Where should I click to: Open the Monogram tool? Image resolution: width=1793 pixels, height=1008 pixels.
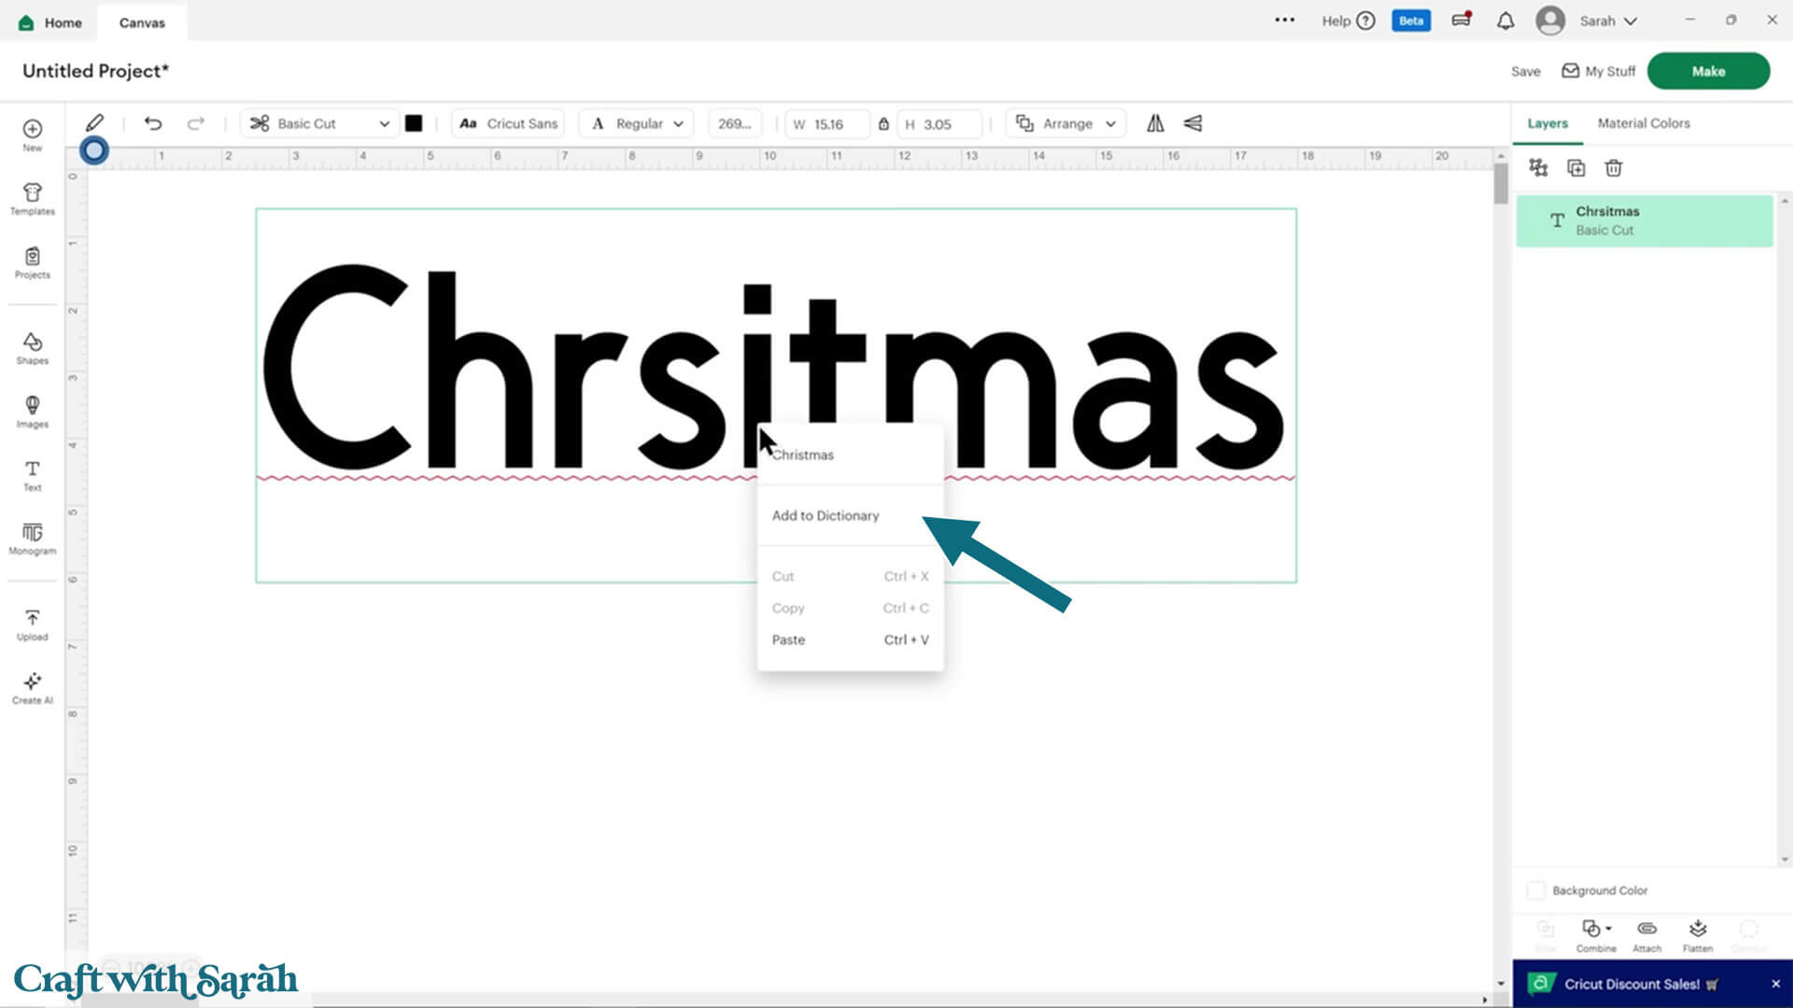32,538
